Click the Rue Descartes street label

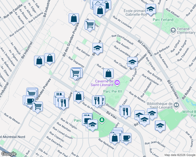coord(55,142)
